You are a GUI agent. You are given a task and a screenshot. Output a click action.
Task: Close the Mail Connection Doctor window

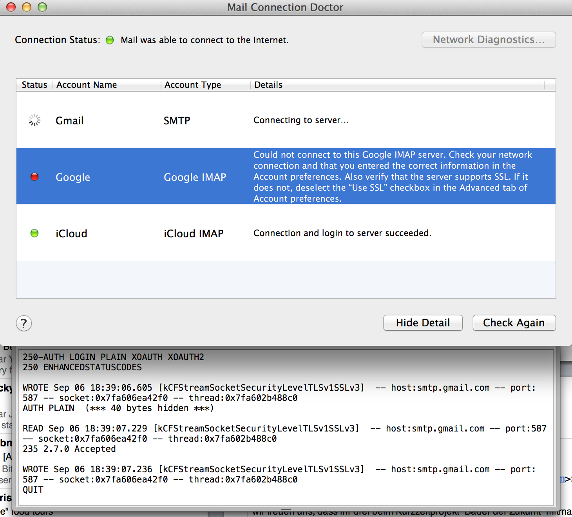point(11,7)
